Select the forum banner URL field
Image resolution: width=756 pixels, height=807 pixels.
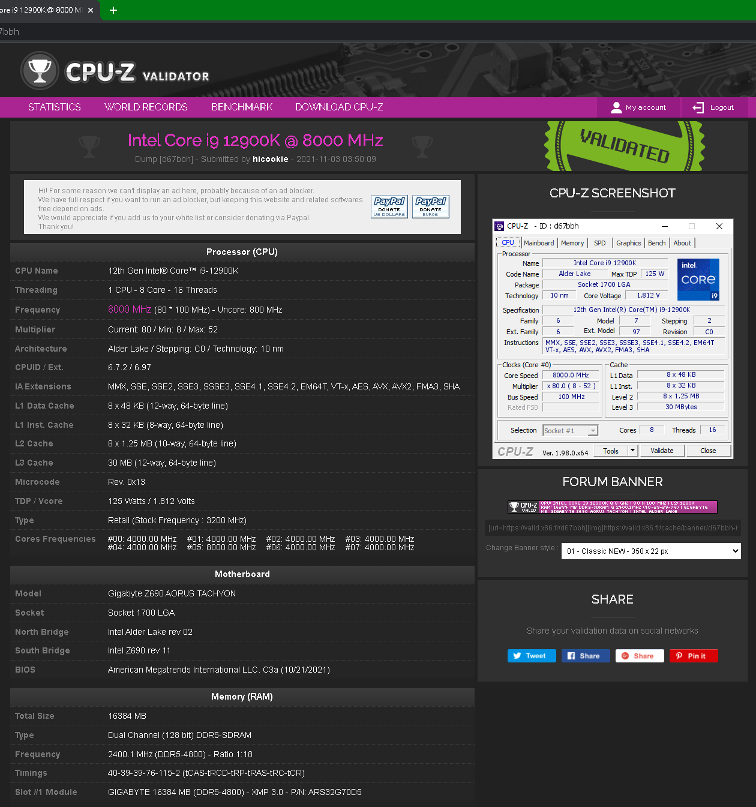(x=612, y=528)
